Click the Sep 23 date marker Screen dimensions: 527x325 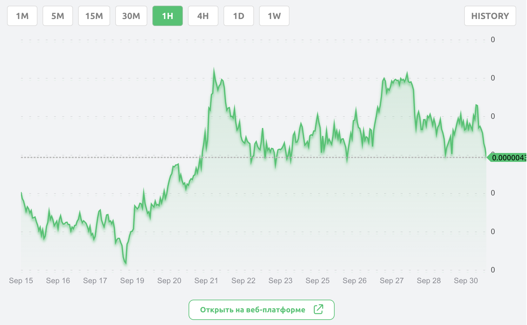point(280,281)
